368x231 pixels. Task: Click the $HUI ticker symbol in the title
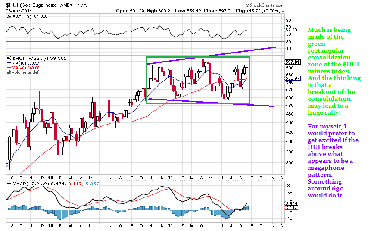tap(12, 5)
